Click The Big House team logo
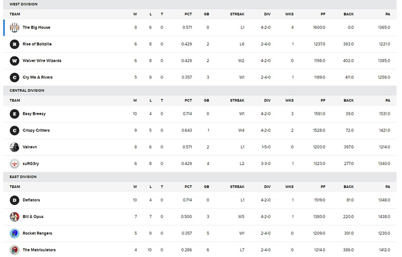 [15, 28]
